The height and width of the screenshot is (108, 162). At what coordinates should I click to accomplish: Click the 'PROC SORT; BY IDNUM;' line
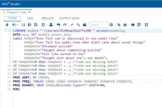click(x=31, y=77)
